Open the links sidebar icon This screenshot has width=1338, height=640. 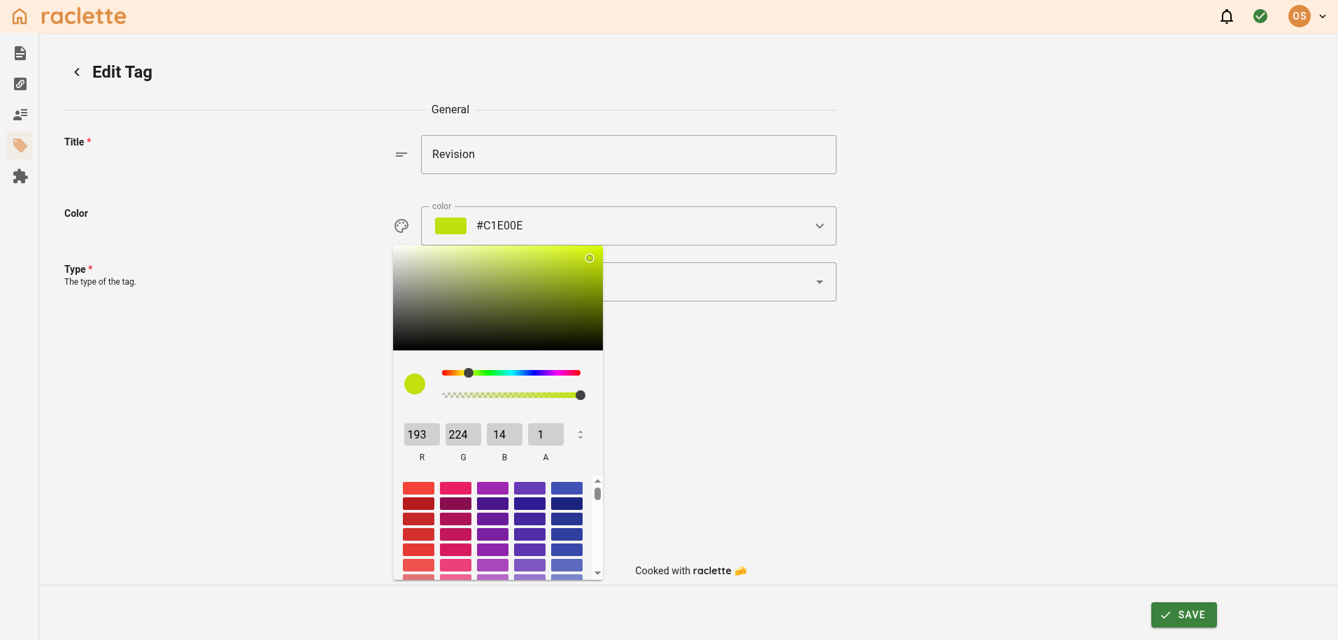coord(20,84)
